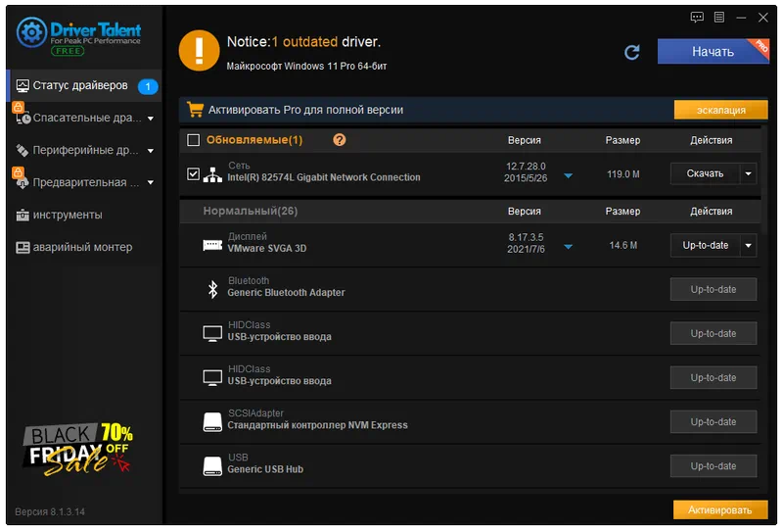Image resolution: width=783 pixels, height=531 pixels.
Task: Click the Активировать button
Action: 720,510
